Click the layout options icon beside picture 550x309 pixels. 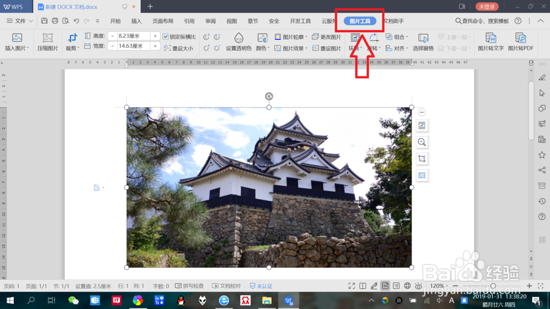tap(422, 125)
